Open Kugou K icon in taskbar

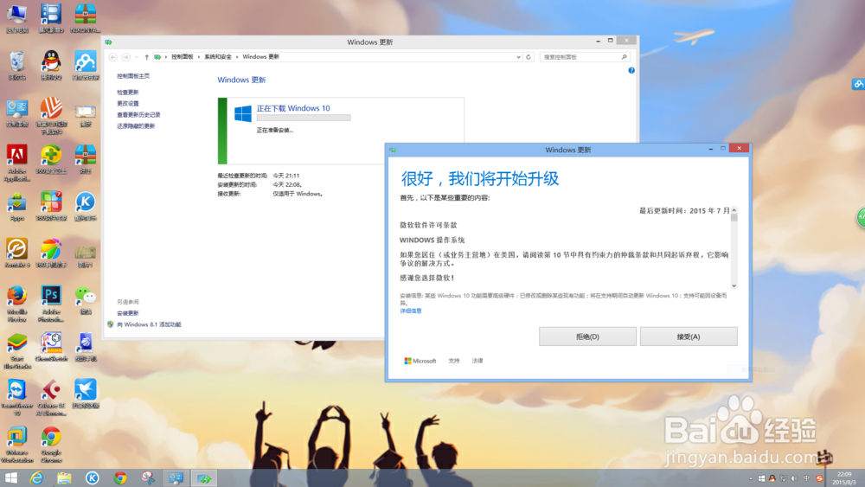pyautogui.click(x=93, y=477)
